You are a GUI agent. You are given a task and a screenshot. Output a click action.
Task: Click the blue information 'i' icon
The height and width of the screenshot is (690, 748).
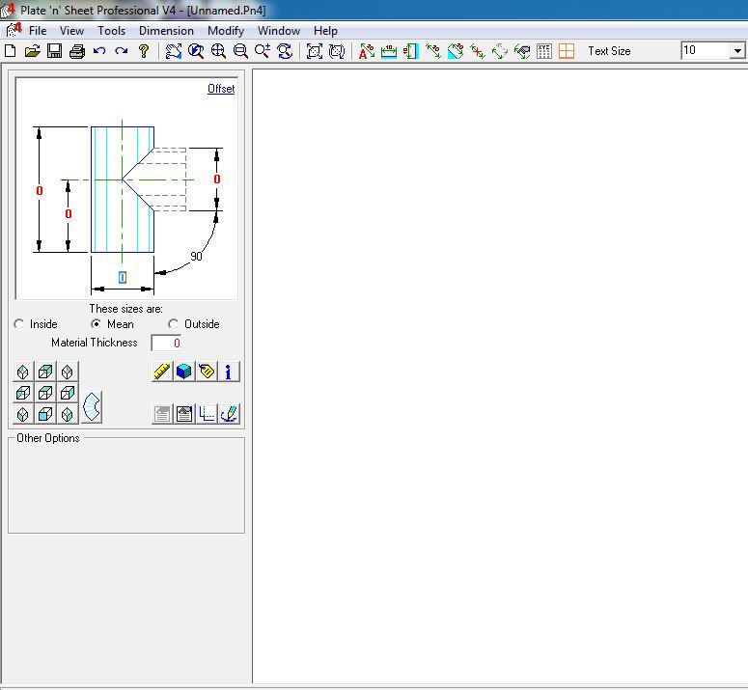pos(229,372)
